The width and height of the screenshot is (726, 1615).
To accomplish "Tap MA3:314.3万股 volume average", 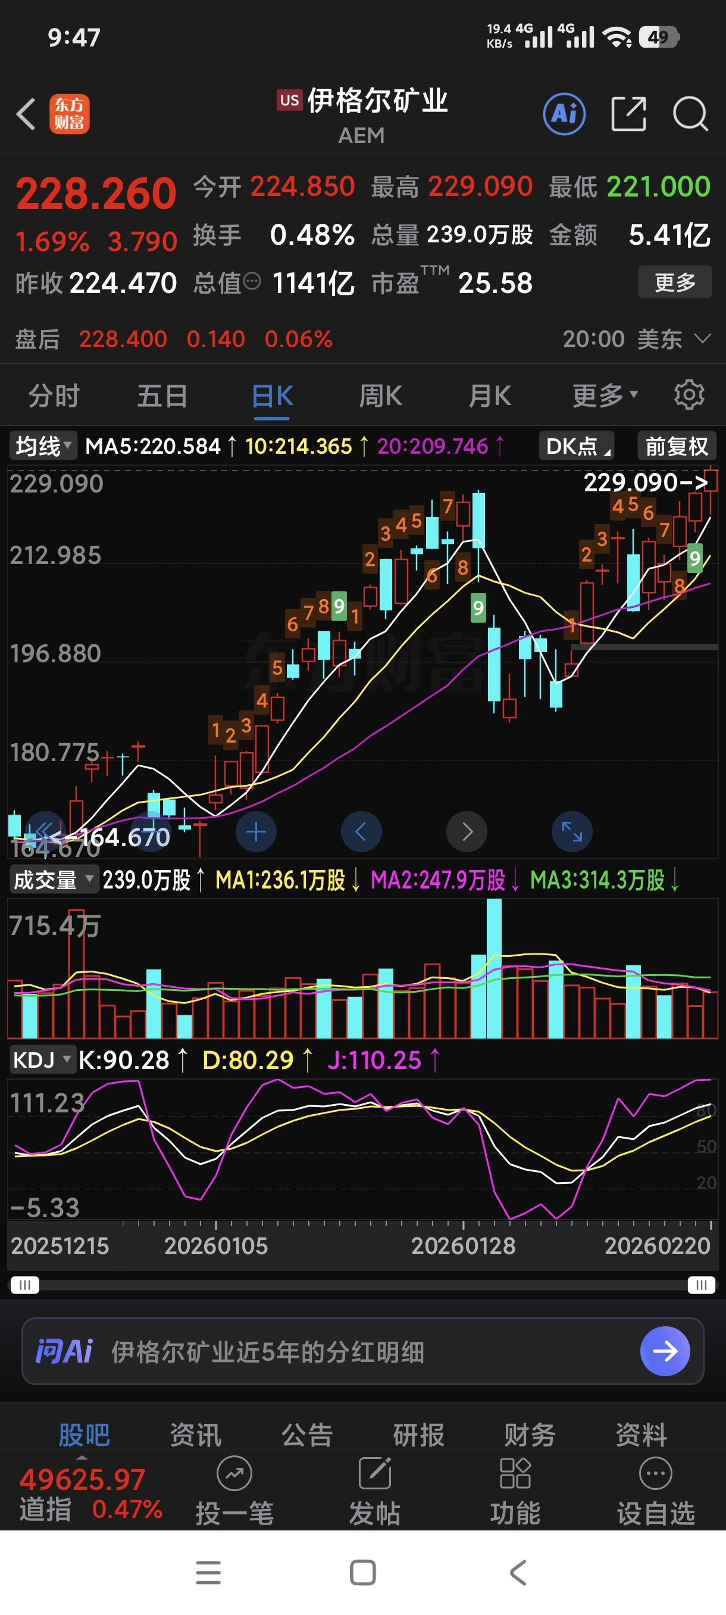I will pos(597,880).
